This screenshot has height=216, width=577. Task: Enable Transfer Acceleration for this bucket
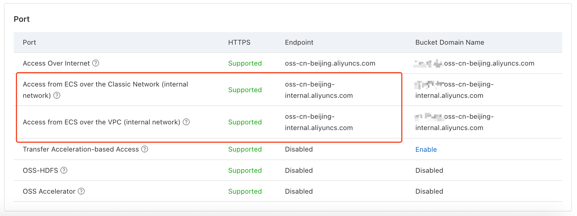pos(426,149)
